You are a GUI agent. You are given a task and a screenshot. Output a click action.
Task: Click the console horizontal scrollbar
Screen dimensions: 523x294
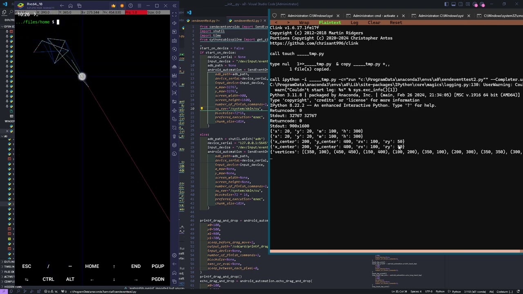coord(396,252)
